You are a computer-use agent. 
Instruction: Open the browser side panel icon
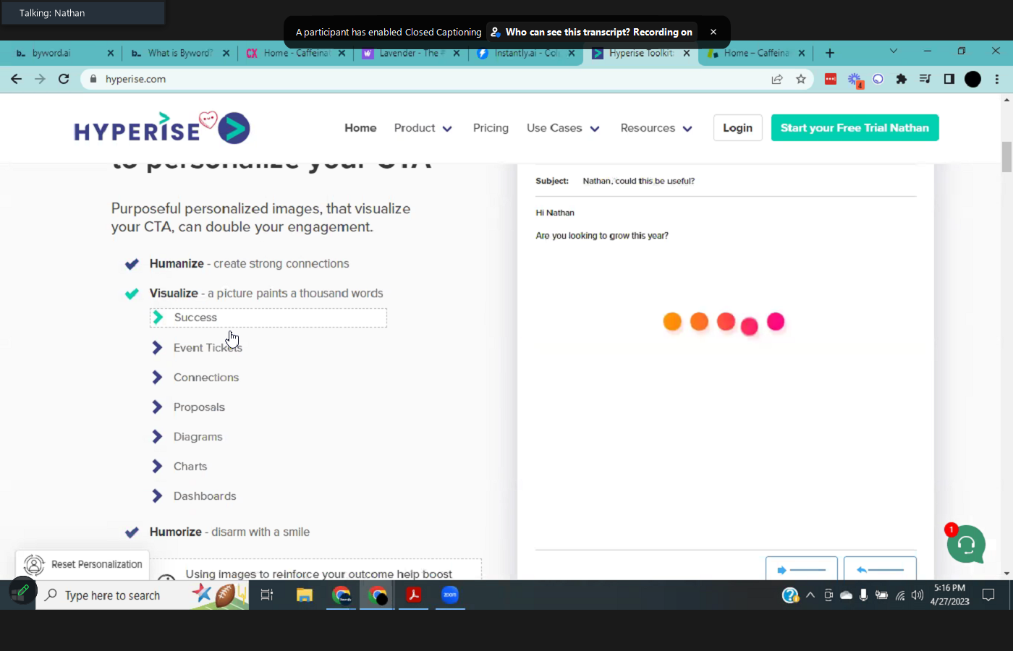[x=949, y=79]
